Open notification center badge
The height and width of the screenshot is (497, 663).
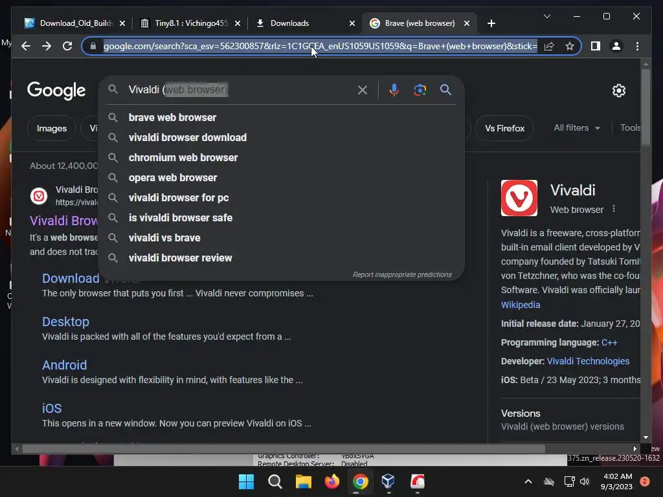[x=644, y=481]
